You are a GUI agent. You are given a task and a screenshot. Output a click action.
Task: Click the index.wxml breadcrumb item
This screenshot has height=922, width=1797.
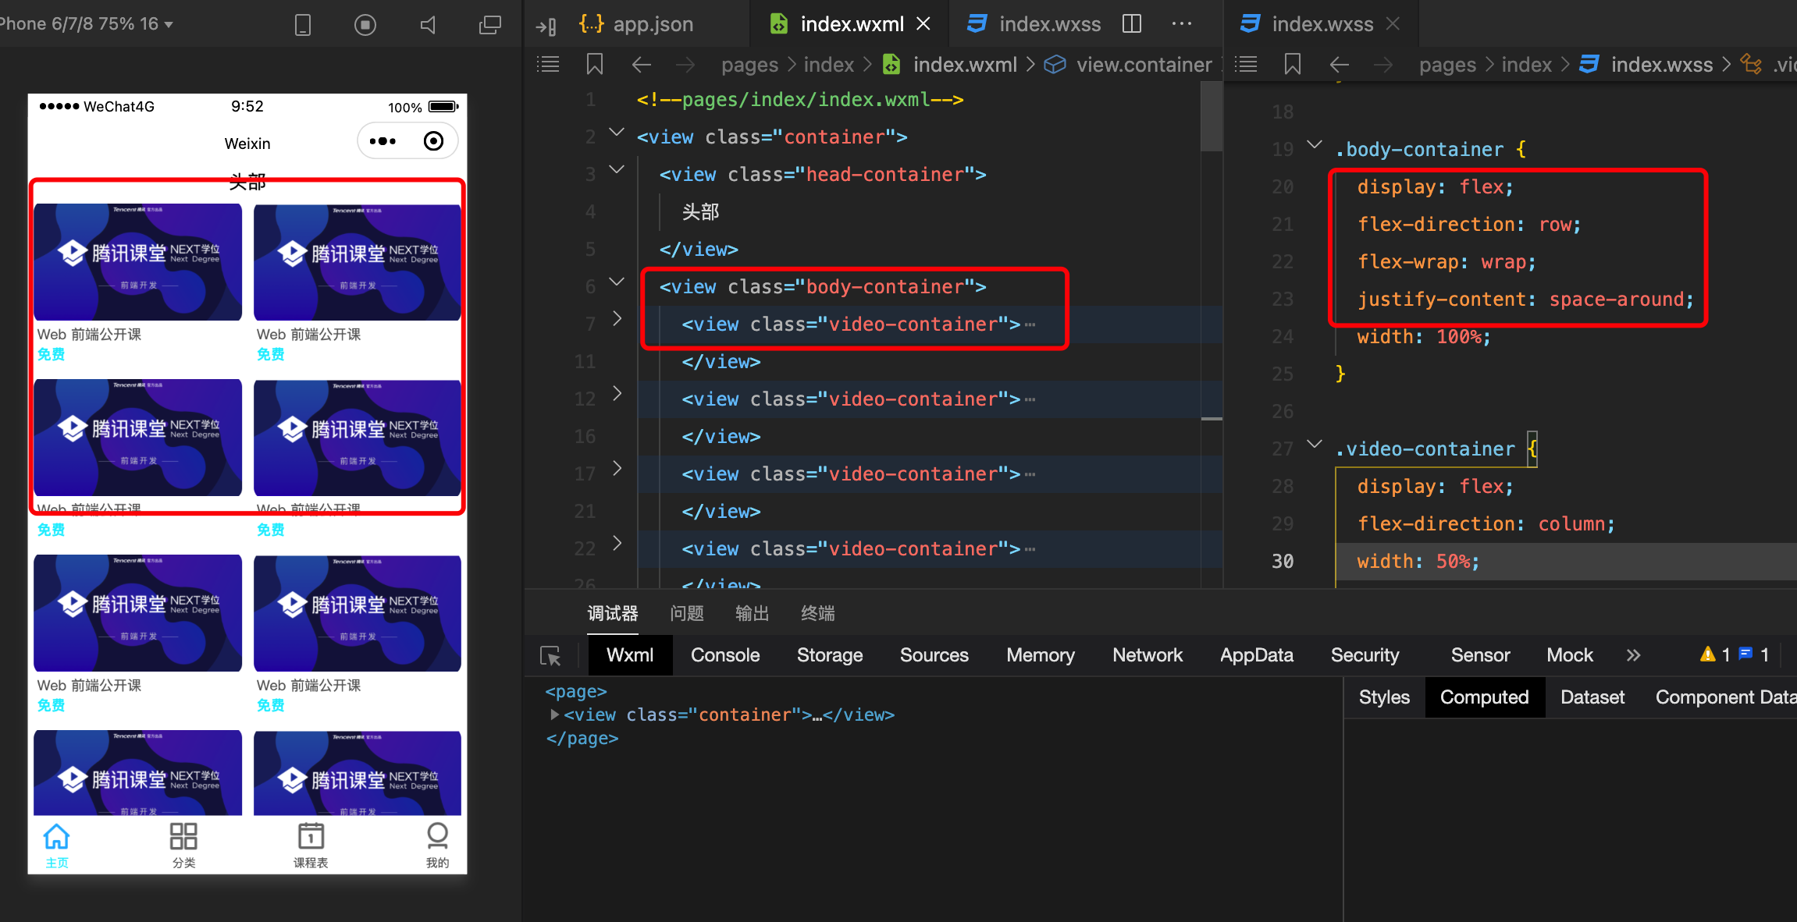click(x=965, y=65)
